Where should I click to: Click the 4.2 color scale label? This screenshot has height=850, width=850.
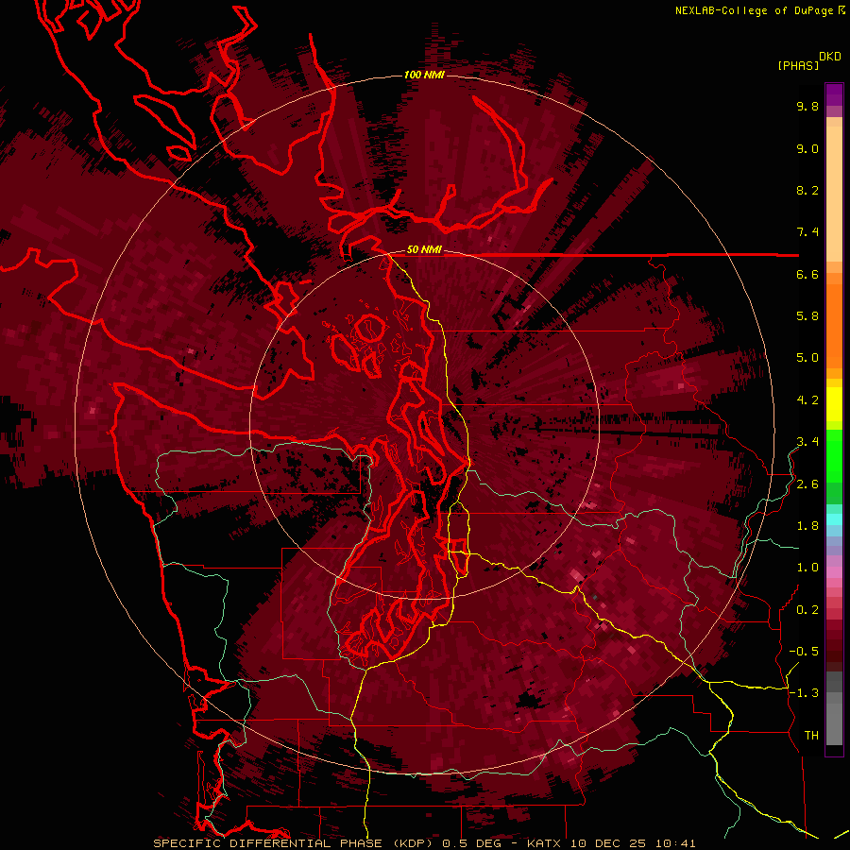pyautogui.click(x=807, y=400)
